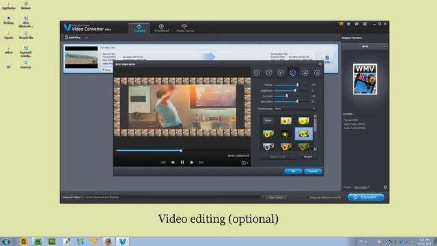The height and width of the screenshot is (246, 437).
Task: Select the highlighted framed effect thumbnail
Action: click(304, 134)
